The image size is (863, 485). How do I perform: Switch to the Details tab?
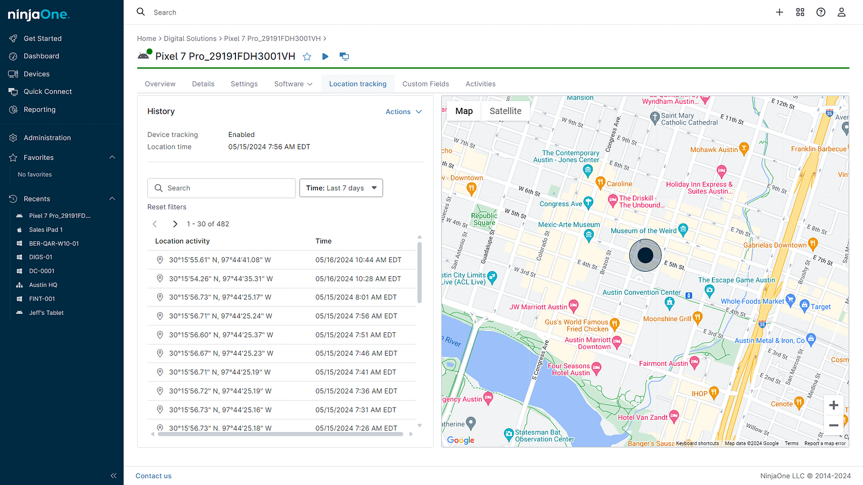(203, 84)
